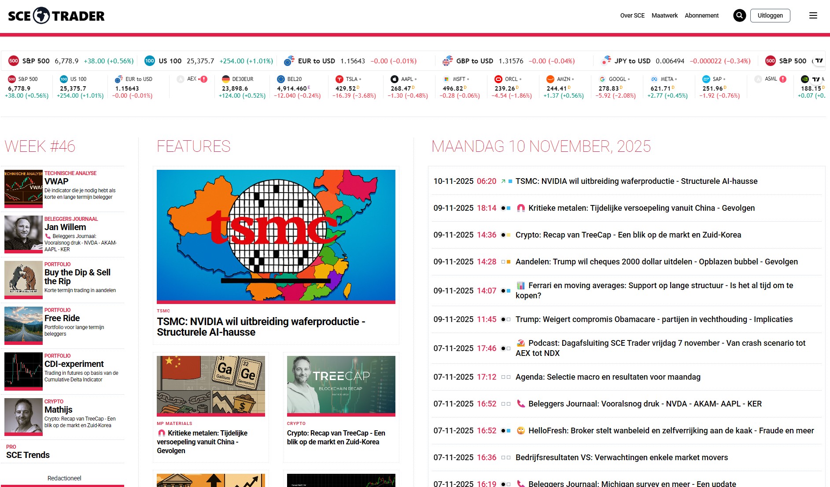Viewport: 830px width, 487px height.
Task: Click the ORCL ticker logo
Action: tap(498, 79)
